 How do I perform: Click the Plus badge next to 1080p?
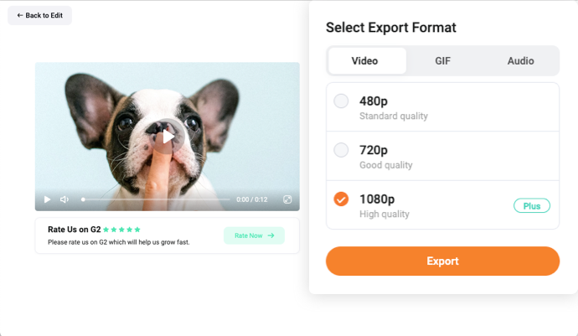pos(532,206)
